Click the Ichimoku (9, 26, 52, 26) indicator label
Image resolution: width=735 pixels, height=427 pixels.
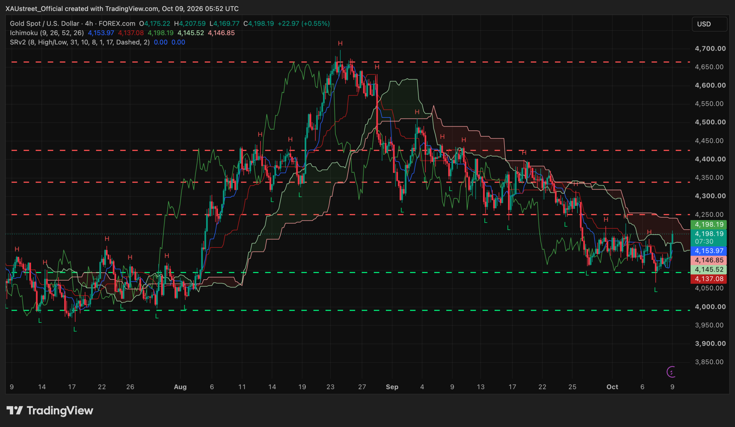[x=47, y=33]
